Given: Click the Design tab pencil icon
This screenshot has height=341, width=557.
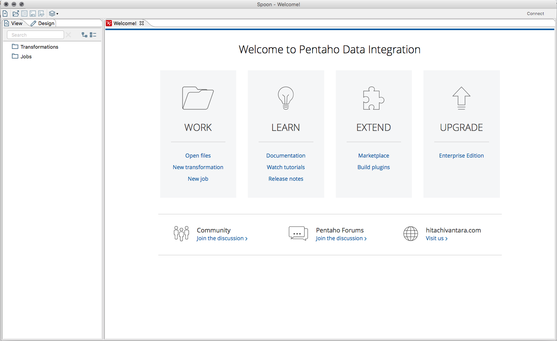Looking at the screenshot, I should pos(33,23).
